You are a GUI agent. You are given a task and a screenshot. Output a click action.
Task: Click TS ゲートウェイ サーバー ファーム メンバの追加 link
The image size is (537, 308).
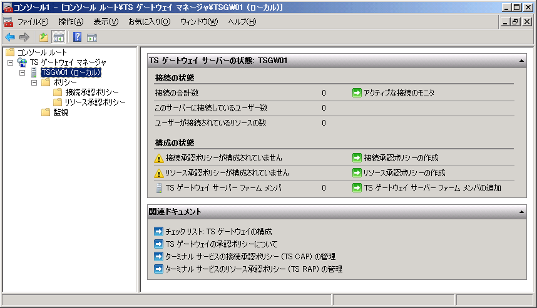(432, 188)
